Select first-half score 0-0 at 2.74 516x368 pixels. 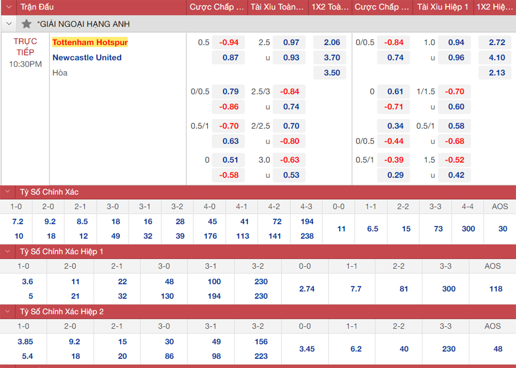tap(307, 289)
